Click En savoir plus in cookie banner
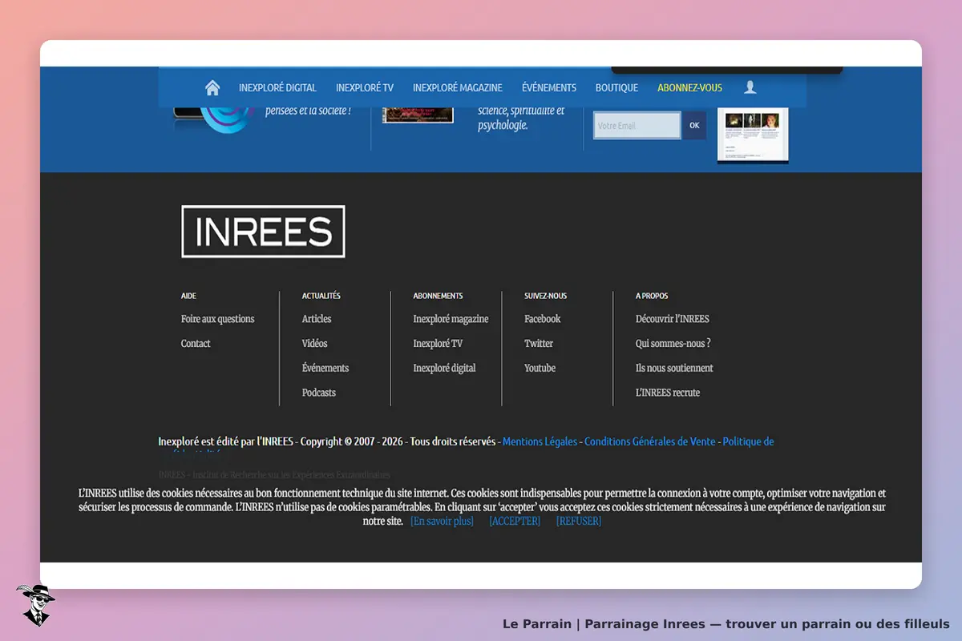Image resolution: width=962 pixels, height=641 pixels. coord(443,521)
